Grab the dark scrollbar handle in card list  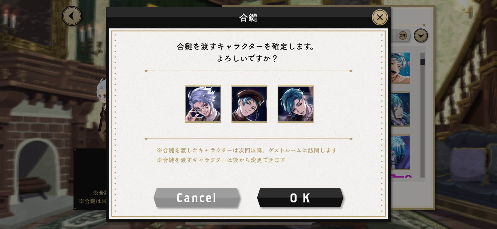[422, 62]
